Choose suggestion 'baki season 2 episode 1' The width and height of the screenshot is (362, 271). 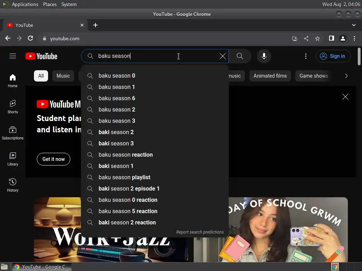(155, 188)
